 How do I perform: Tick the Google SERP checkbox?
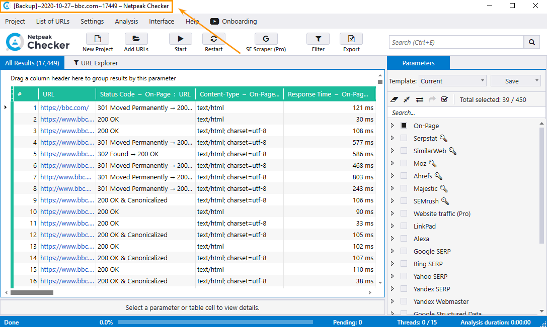[x=404, y=251]
